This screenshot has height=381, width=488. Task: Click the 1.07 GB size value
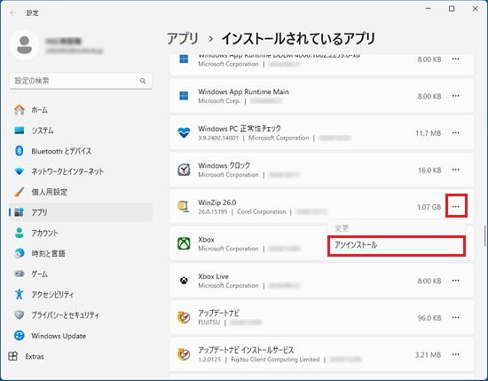click(x=429, y=207)
